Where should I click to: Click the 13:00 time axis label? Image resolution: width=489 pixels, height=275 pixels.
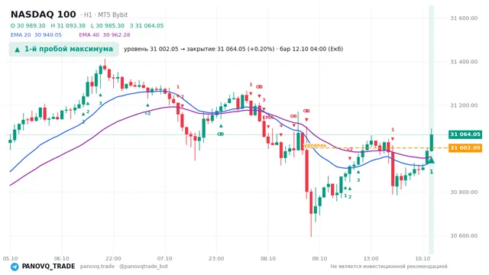(371, 258)
